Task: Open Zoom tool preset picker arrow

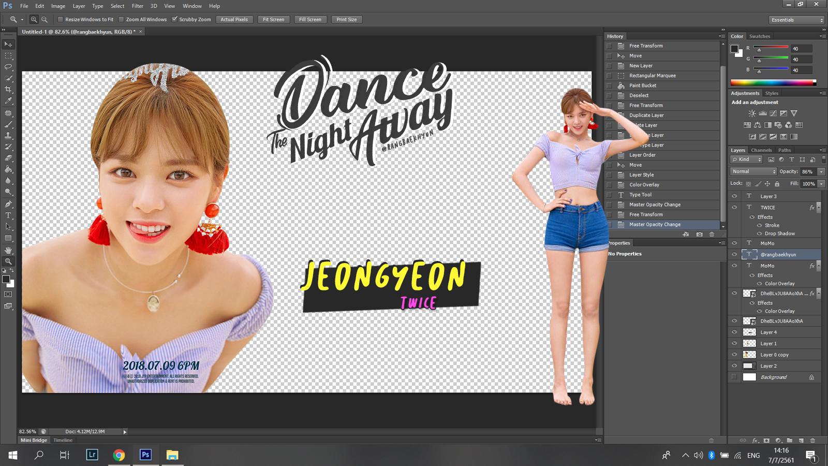Action: pos(22,19)
